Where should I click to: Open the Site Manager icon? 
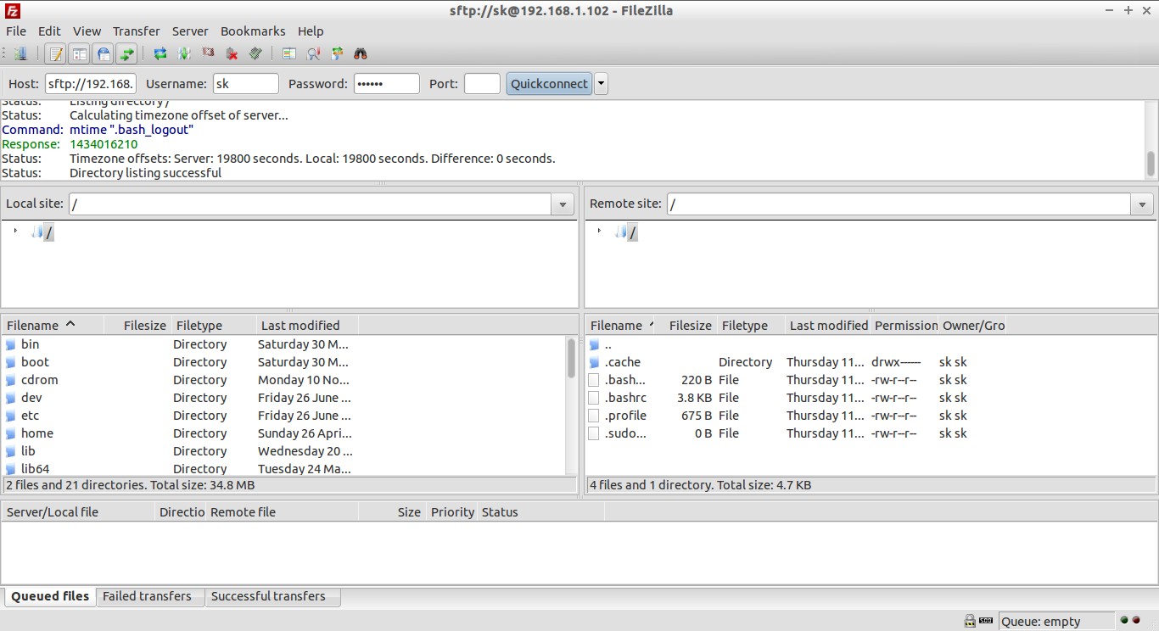(x=20, y=53)
